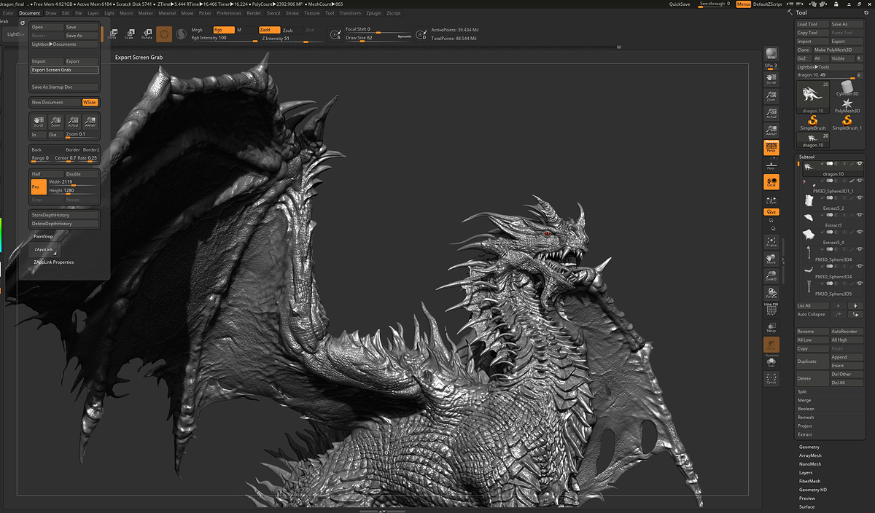Open the Transform menu
The image size is (875, 513).
point(350,13)
